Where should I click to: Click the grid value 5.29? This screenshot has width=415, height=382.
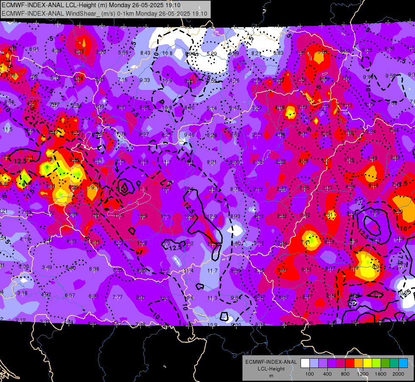coord(212,53)
